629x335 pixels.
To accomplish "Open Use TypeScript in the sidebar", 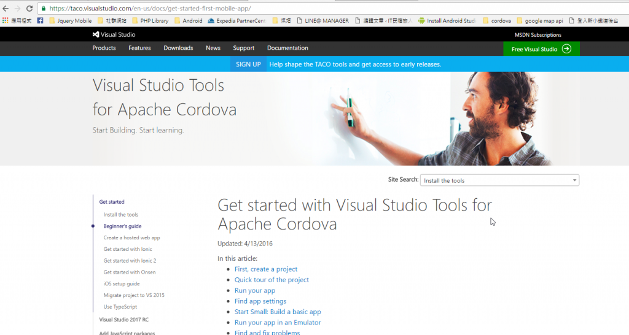I will tap(120, 307).
